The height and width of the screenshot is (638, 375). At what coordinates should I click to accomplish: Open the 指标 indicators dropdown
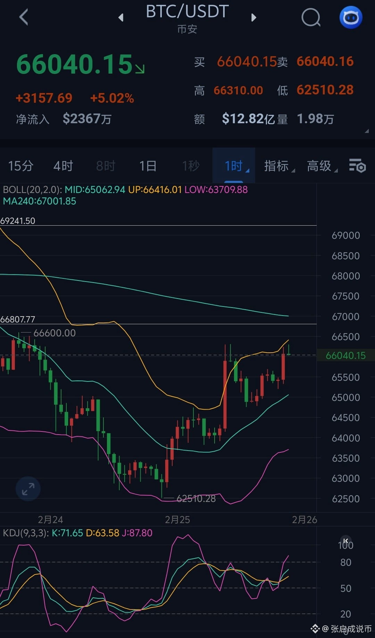point(279,166)
